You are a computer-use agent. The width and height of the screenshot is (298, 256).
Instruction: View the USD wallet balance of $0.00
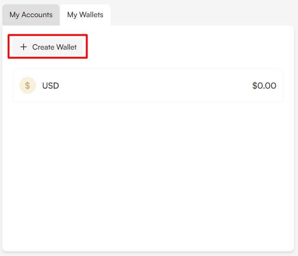264,85
